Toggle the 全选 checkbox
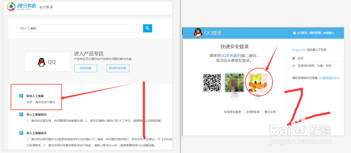Image resolution: width=351 pixels, height=153 pixels. point(293,58)
